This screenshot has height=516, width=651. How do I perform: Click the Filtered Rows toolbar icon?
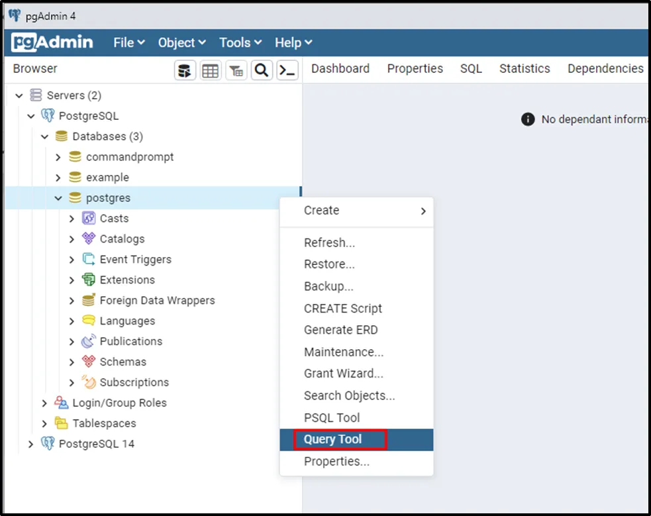click(236, 70)
